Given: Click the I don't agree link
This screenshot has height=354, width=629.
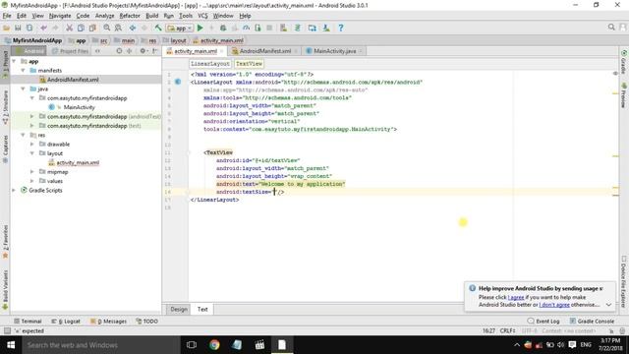Looking at the screenshot, I should point(554,305).
